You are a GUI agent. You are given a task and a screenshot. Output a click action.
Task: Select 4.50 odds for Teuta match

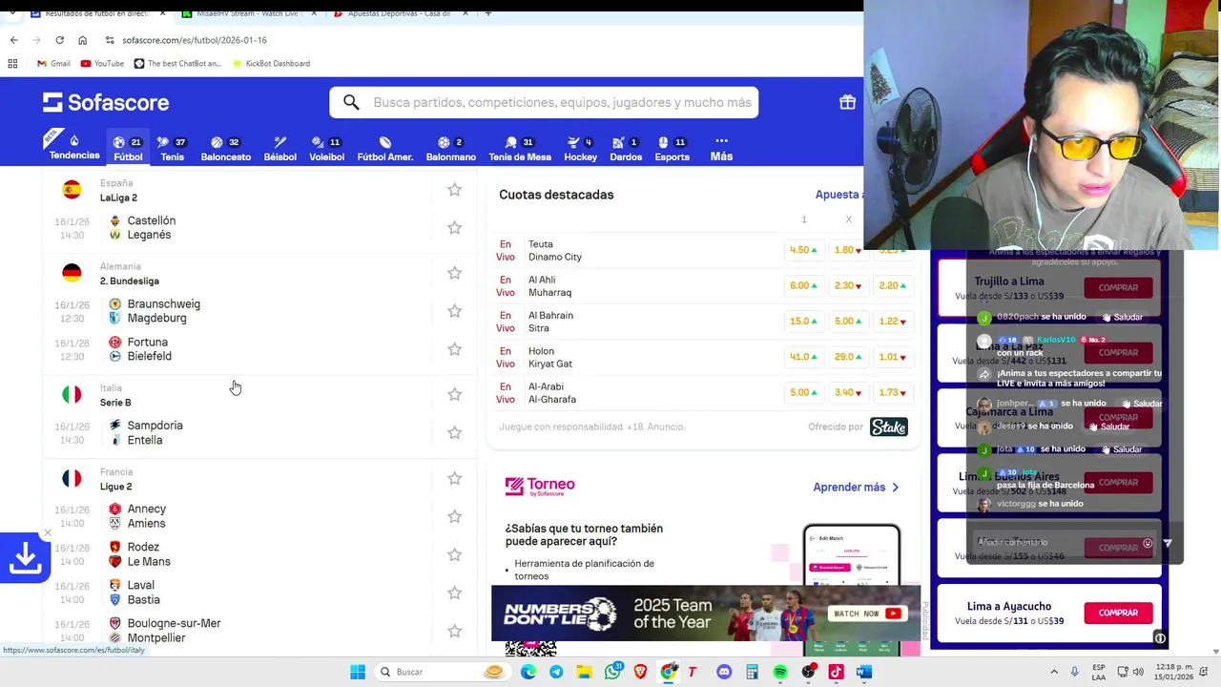coord(803,250)
